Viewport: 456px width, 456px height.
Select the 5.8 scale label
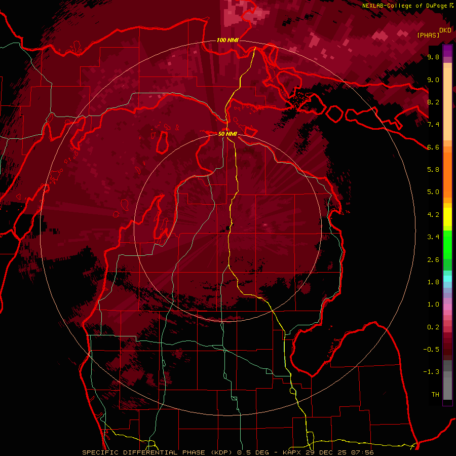pyautogui.click(x=433, y=170)
